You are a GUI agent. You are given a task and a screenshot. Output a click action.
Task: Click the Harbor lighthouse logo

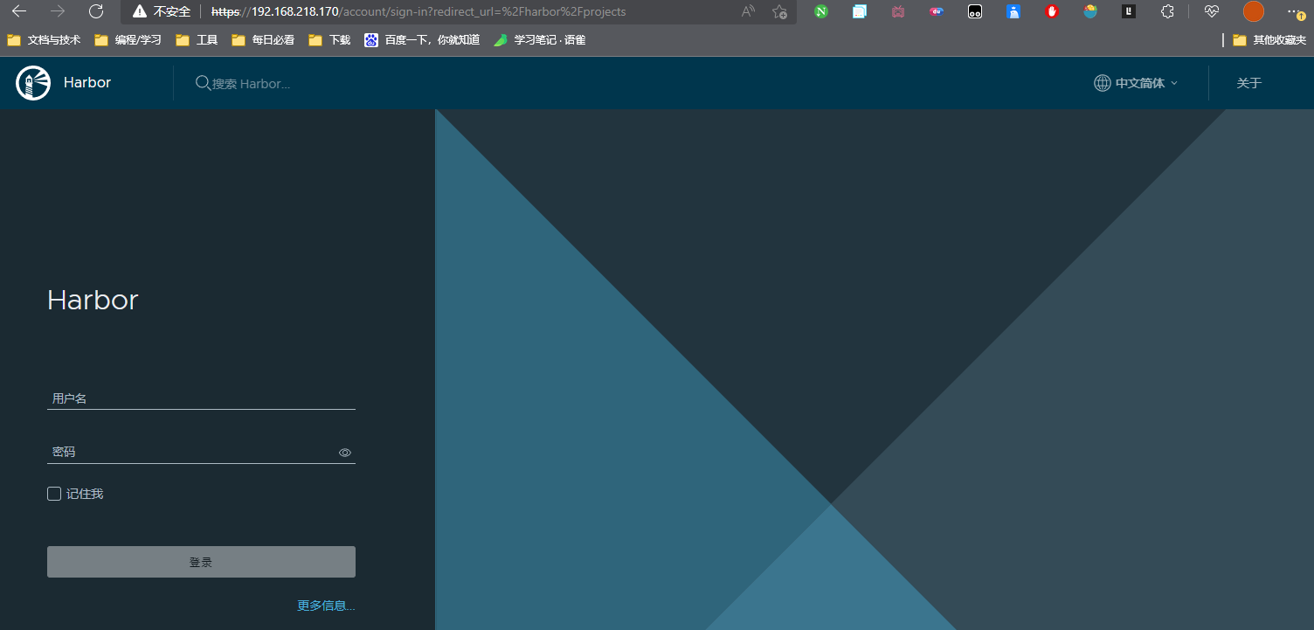tap(33, 83)
